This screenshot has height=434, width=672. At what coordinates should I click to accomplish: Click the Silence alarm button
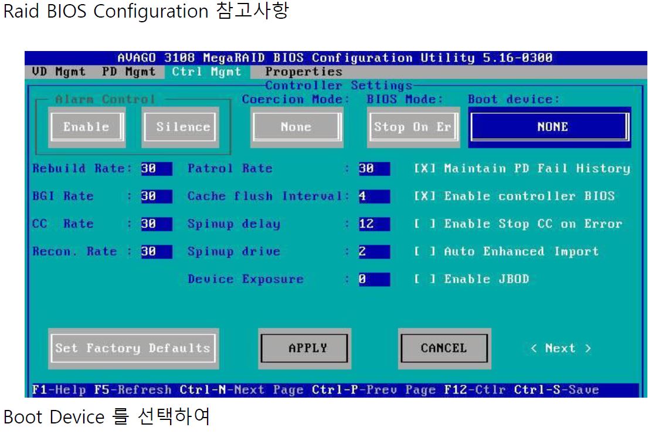(182, 127)
